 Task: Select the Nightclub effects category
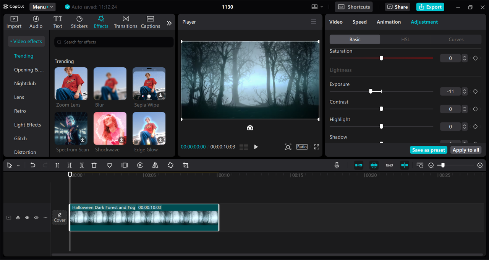25,83
